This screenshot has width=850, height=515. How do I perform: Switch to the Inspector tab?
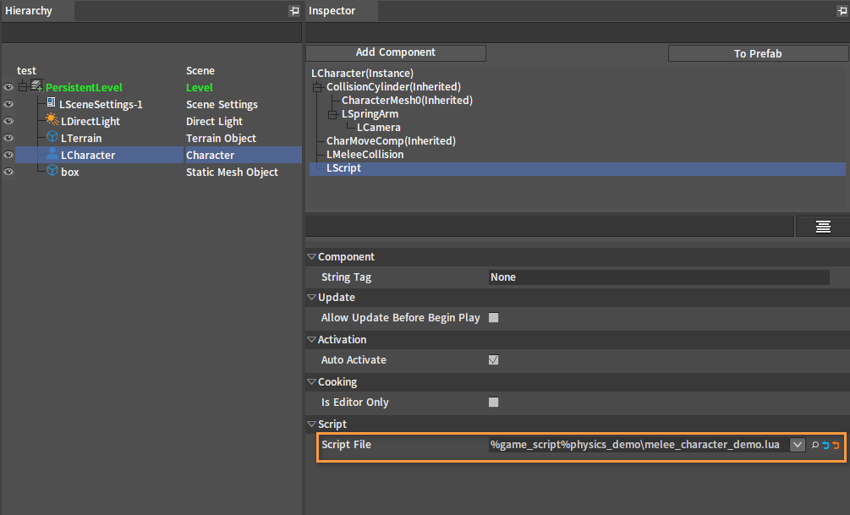click(x=342, y=11)
